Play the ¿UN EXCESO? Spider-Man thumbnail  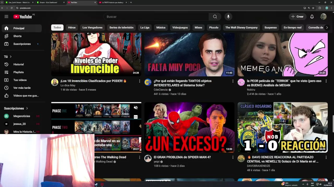point(189,127)
